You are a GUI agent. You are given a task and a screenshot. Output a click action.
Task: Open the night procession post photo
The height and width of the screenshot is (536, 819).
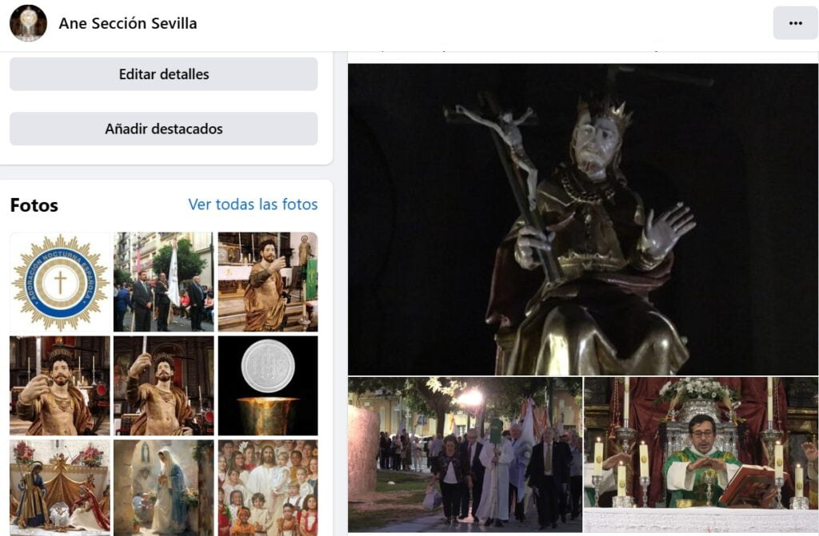[x=465, y=454]
